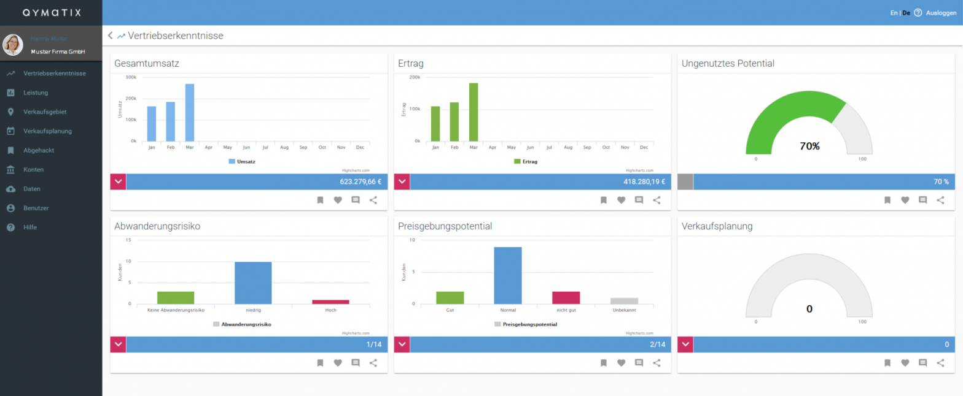Open Verkaufsgebiet in the sidebar
963x396 pixels.
pos(51,112)
